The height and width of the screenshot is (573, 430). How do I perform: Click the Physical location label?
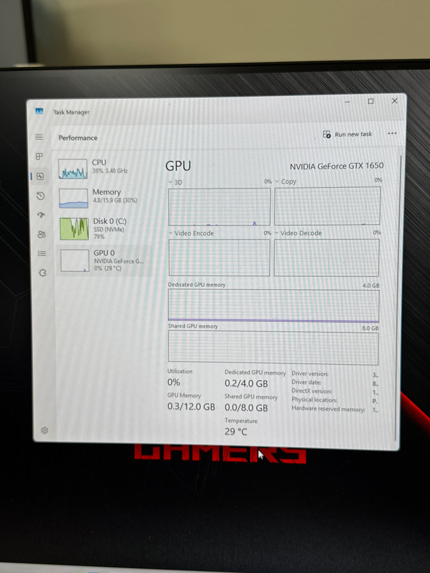click(x=314, y=400)
